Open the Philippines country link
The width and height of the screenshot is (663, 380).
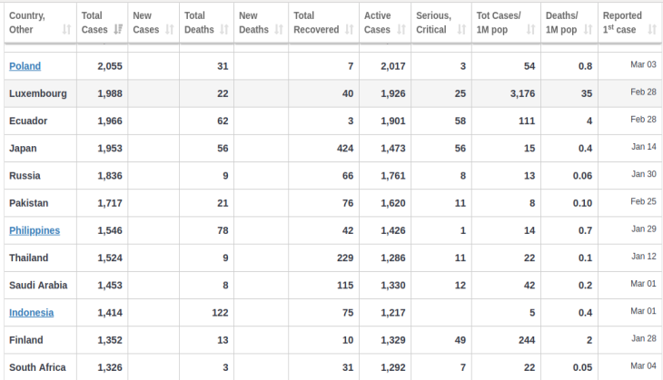click(35, 230)
